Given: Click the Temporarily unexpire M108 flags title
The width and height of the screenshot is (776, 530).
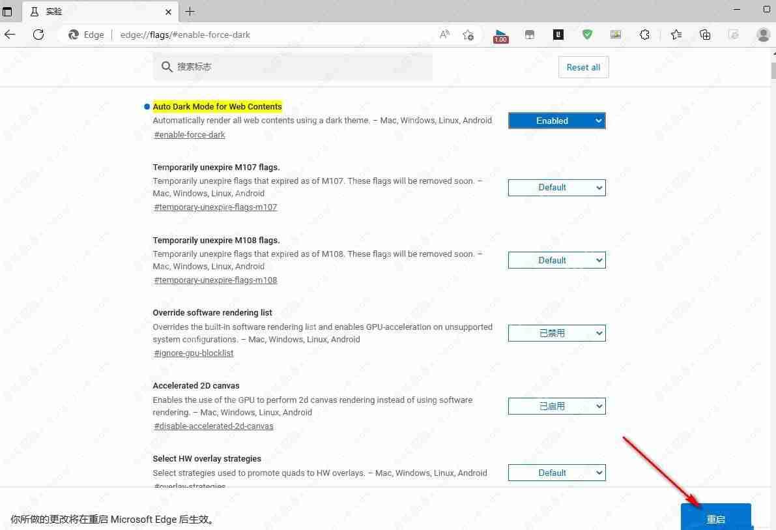Looking at the screenshot, I should pos(216,240).
